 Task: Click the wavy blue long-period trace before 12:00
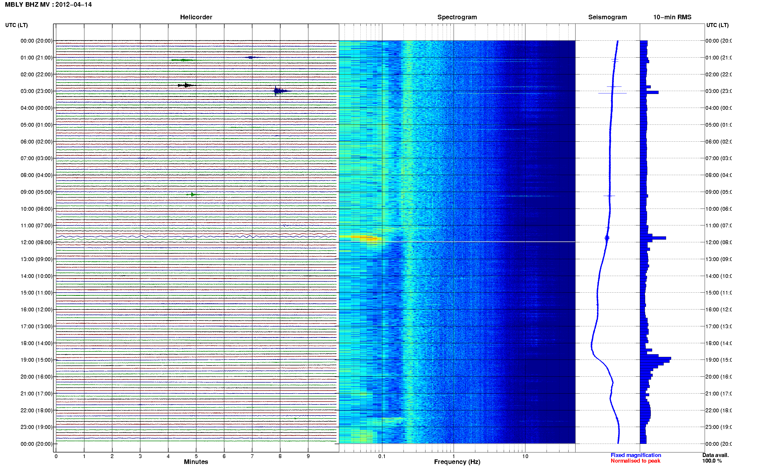pos(196,236)
